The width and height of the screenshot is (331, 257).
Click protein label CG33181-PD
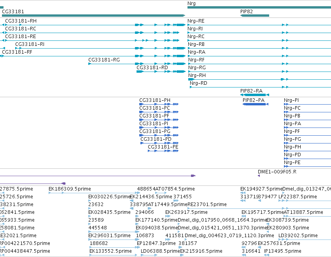pyautogui.click(x=156, y=139)
